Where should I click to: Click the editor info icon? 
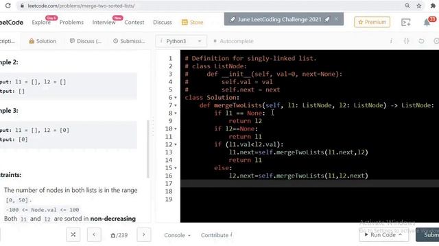(391, 41)
